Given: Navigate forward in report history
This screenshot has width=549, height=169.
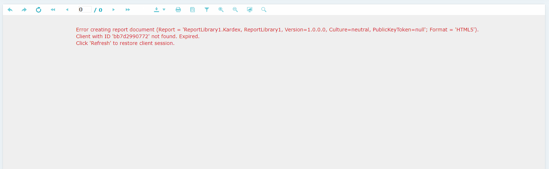Looking at the screenshot, I should click(x=24, y=10).
